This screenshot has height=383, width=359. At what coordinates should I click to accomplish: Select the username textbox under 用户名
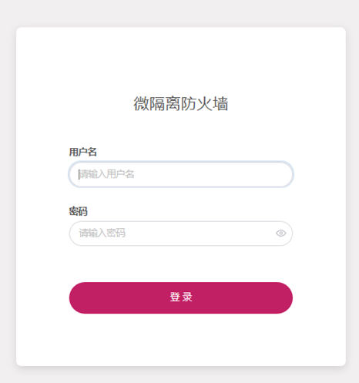point(181,174)
